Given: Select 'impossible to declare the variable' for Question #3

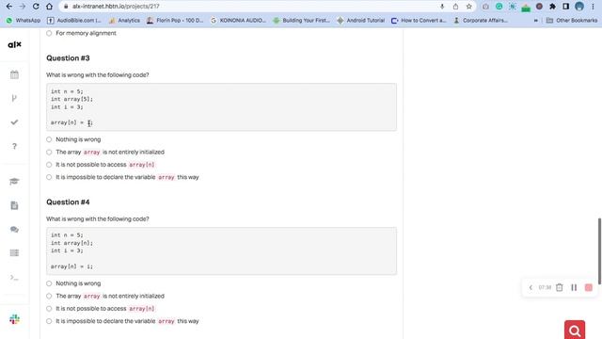Looking at the screenshot, I should 49,177.
